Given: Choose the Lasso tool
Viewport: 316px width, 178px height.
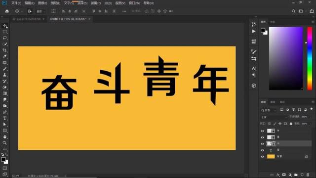Looking at the screenshot, I should pos(5,38).
